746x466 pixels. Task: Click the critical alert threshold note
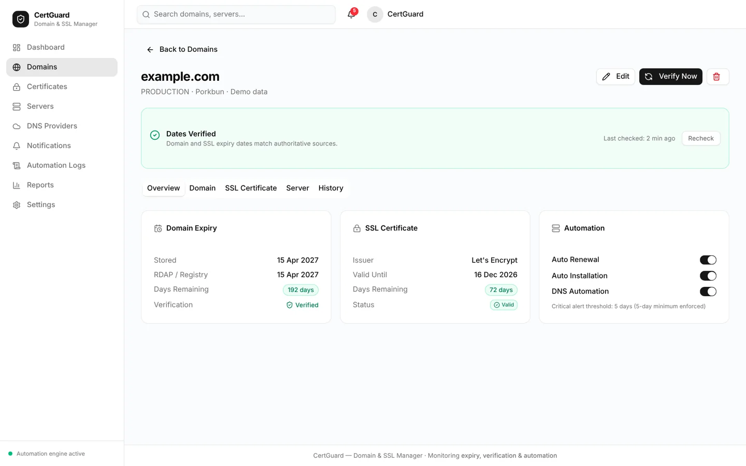(628, 307)
